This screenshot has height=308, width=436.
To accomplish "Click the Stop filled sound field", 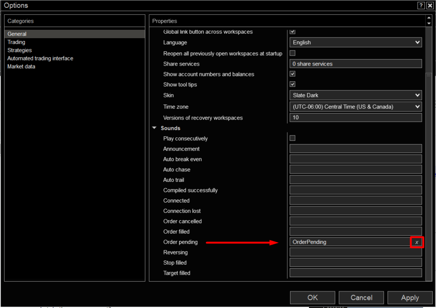I will 356,262.
